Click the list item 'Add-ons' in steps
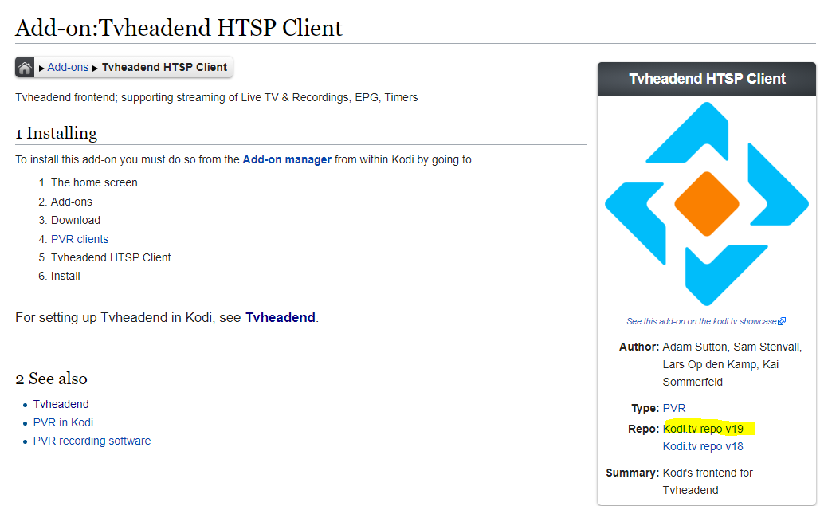This screenshot has width=824, height=506. click(72, 202)
